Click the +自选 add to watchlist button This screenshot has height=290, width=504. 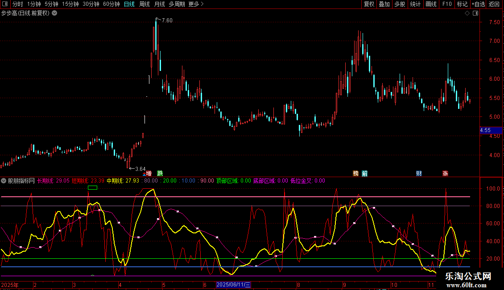tap(478, 4)
